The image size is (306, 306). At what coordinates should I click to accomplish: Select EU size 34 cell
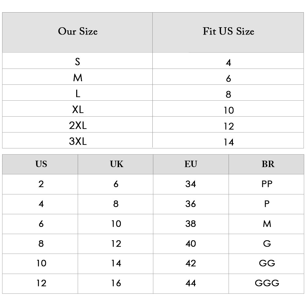point(191,184)
